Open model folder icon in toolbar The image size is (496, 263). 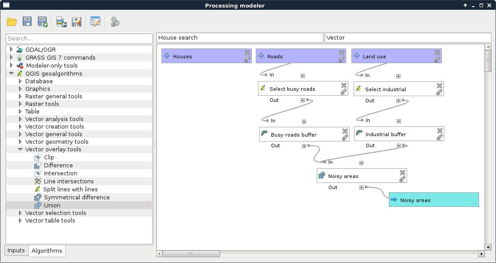coord(12,22)
